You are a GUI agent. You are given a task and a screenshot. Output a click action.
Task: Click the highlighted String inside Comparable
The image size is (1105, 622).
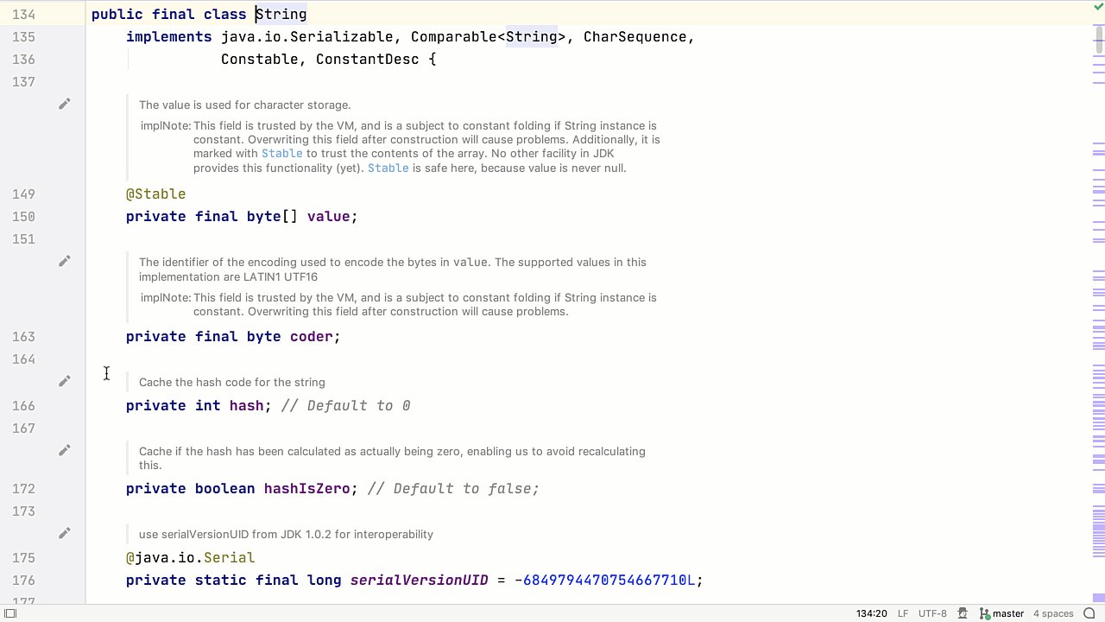(530, 37)
